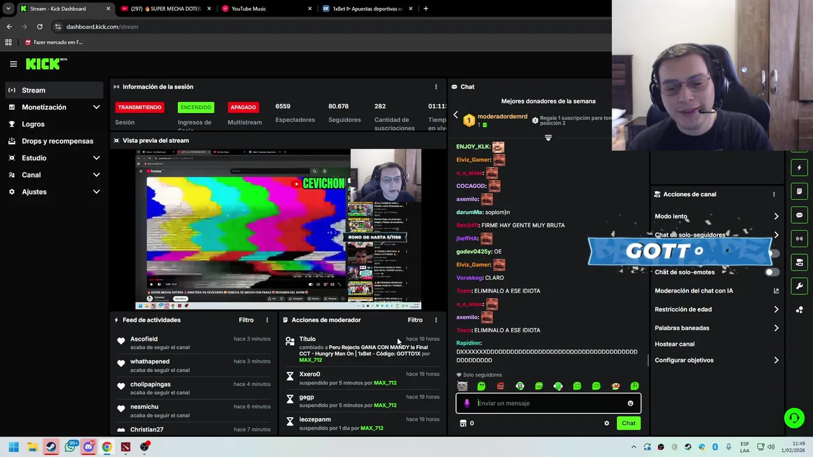Switch to the YouTube Music browser tab

coord(267,9)
